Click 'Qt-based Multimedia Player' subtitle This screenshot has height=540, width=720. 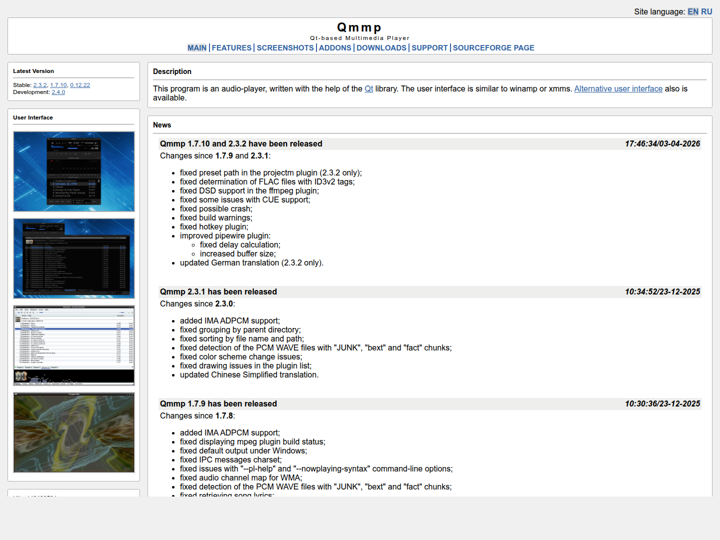[x=359, y=38]
